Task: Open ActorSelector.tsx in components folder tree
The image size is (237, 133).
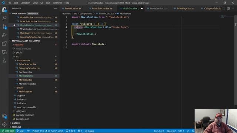Action: [x=27, y=64]
